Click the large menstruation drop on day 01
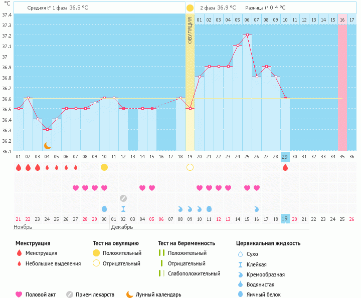The image size is (361, 298). point(19,167)
